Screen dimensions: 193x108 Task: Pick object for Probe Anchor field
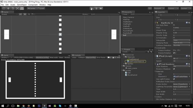tap(190, 84)
